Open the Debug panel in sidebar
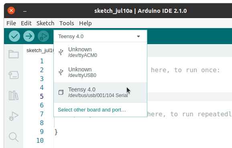The width and height of the screenshot is (232, 148). [14, 116]
